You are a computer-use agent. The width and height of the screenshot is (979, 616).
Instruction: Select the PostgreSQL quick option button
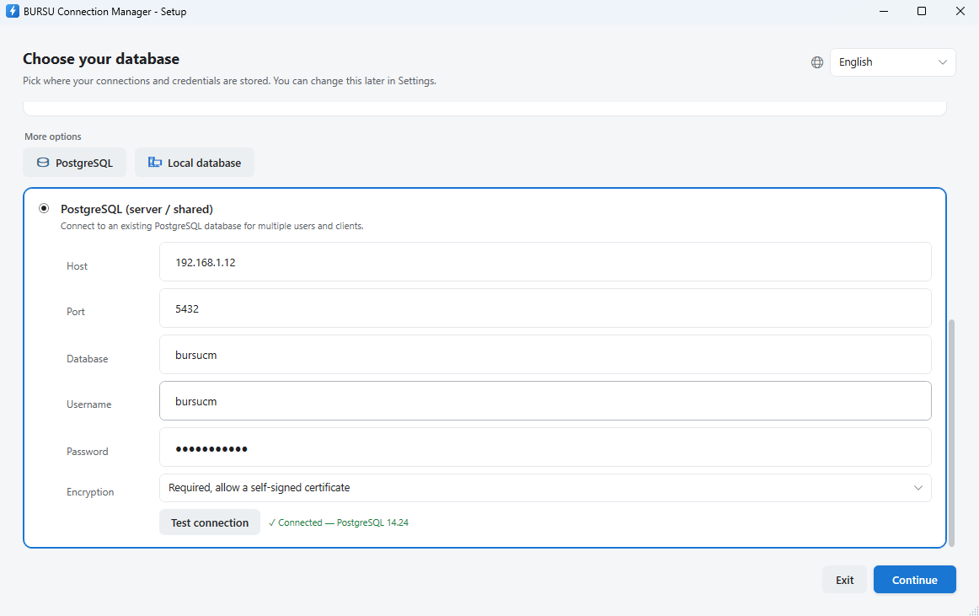(74, 163)
